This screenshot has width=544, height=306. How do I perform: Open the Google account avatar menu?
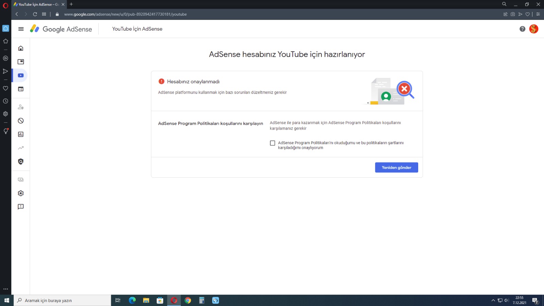click(x=534, y=29)
